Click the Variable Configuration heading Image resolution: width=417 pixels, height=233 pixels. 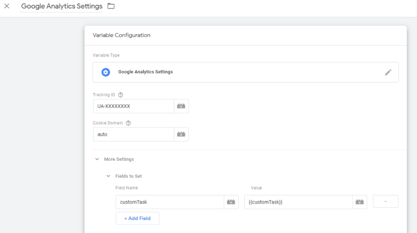122,35
